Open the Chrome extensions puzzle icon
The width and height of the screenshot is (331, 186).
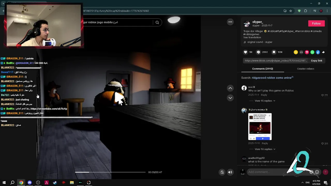click(x=305, y=11)
